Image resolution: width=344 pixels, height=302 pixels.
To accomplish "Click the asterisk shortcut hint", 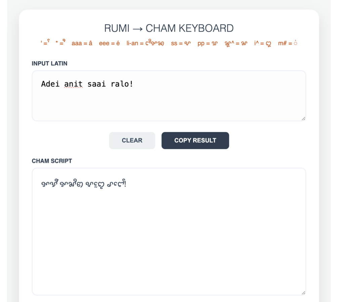I will [60, 43].
